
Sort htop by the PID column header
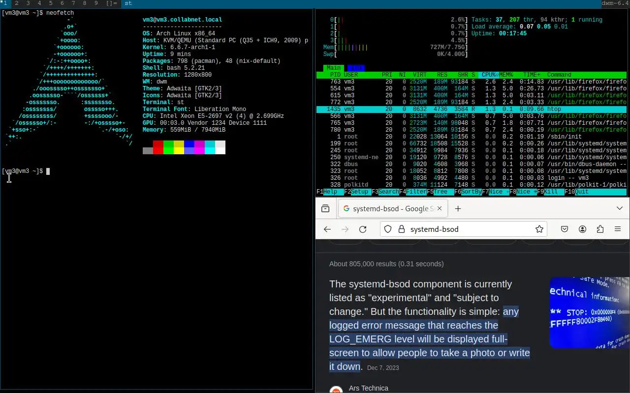tap(335, 75)
